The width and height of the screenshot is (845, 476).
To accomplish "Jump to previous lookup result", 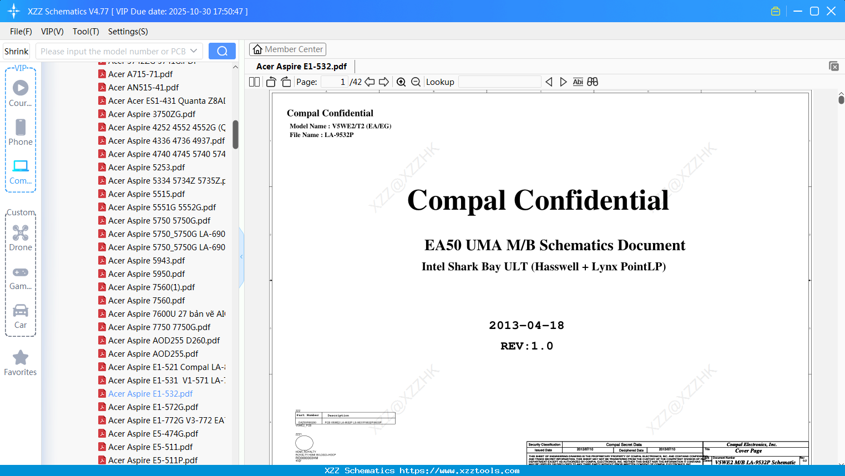I will [x=549, y=82].
